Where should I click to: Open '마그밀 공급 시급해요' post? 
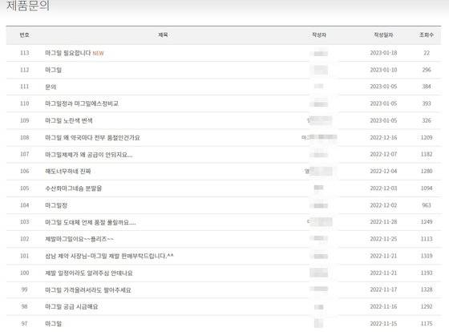click(71, 307)
